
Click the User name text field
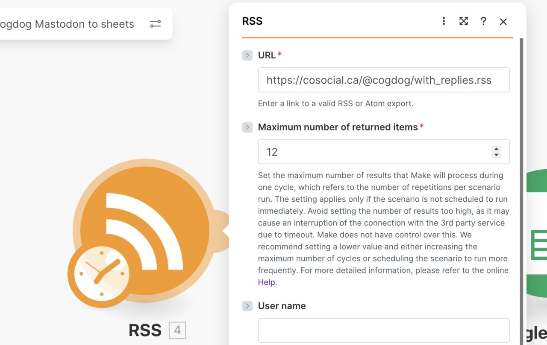click(x=383, y=331)
